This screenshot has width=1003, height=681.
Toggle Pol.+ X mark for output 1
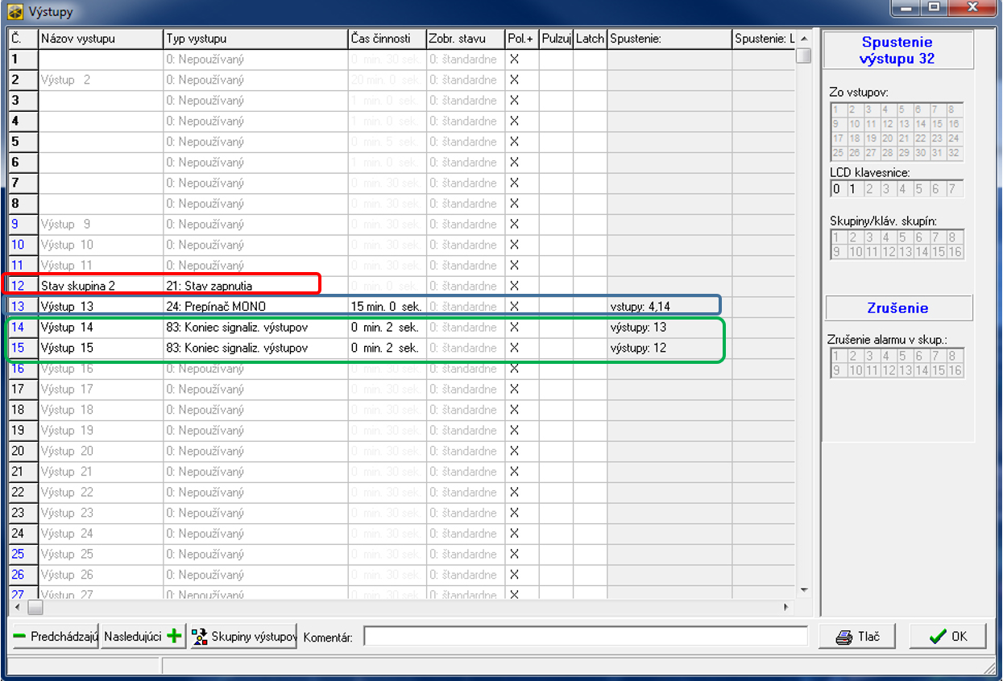point(514,60)
